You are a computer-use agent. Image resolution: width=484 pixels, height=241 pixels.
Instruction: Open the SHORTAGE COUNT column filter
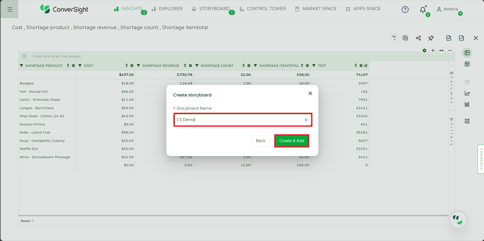[197, 66]
